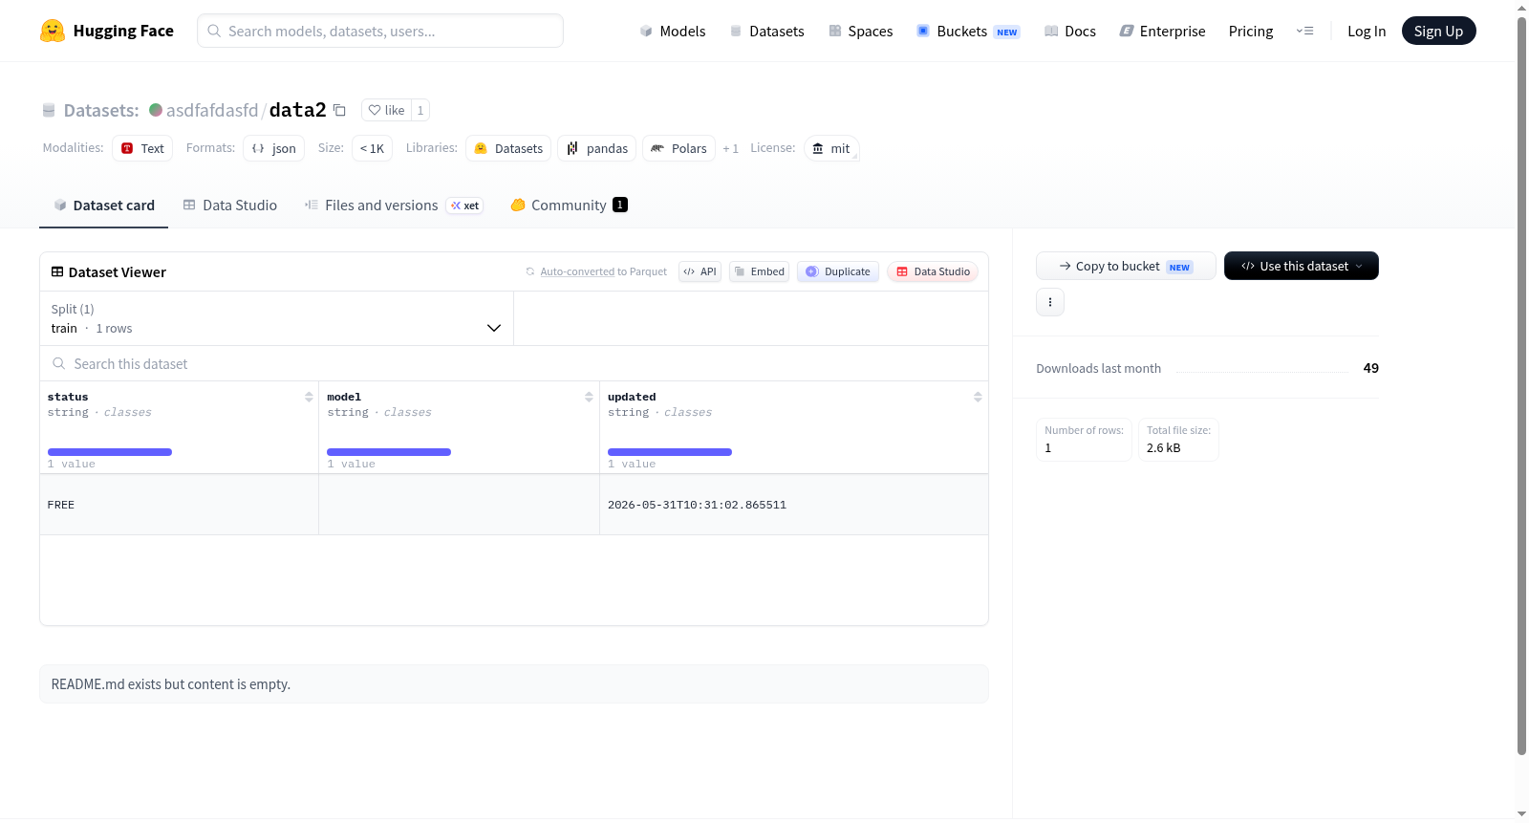Open Buckets in the navigation

[x=968, y=32]
